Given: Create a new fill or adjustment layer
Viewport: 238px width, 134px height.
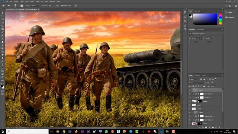Looking at the screenshot, I should tap(209, 127).
